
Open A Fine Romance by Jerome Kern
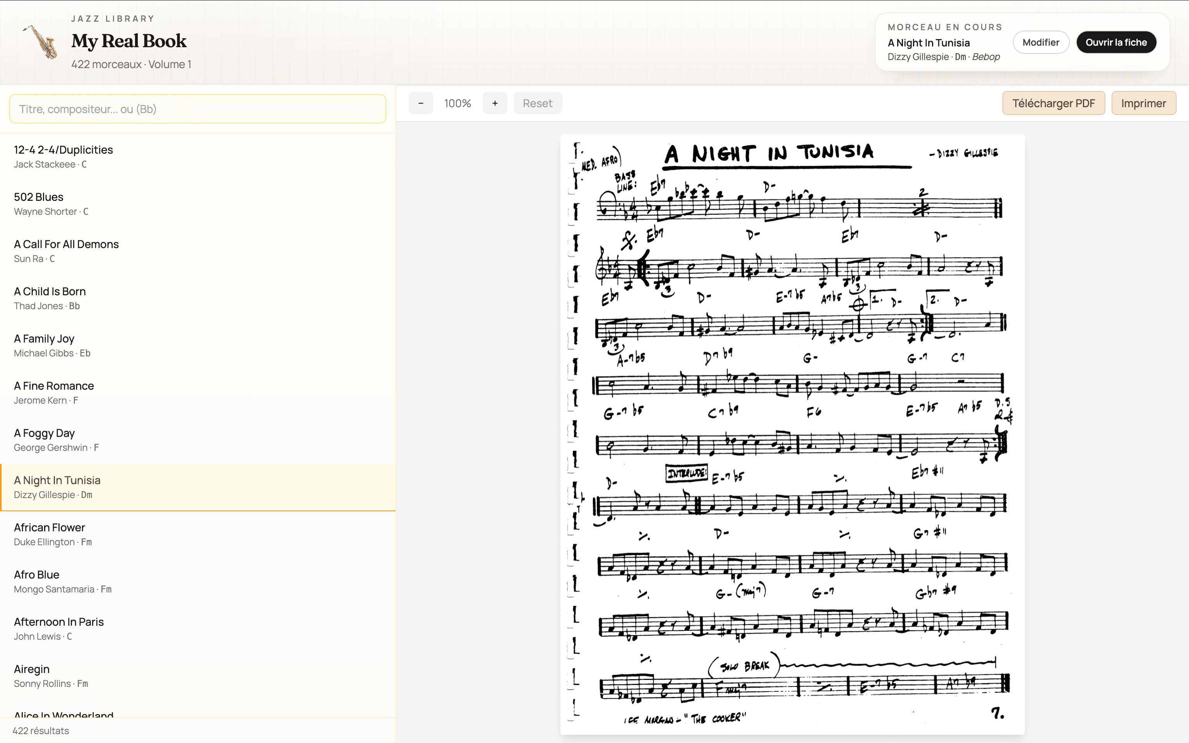[197, 393]
